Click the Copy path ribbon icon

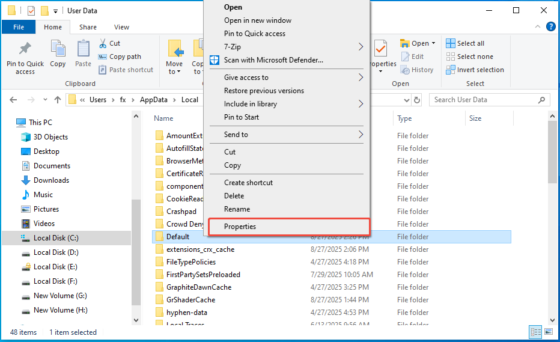(102, 56)
